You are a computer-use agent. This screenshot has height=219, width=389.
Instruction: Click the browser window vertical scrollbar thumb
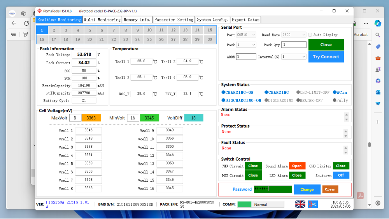pyautogui.click(x=370, y=145)
